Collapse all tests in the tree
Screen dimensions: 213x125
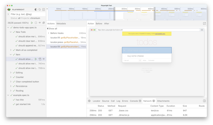click(44, 23)
